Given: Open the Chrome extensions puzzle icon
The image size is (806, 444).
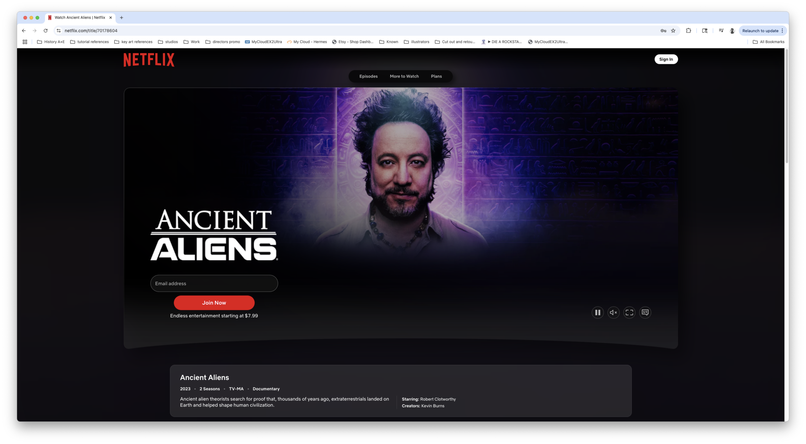Looking at the screenshot, I should (688, 31).
